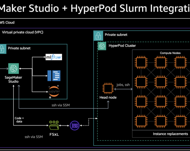Click the 'WS Cloud' label

pyautogui.click(x=7, y=23)
